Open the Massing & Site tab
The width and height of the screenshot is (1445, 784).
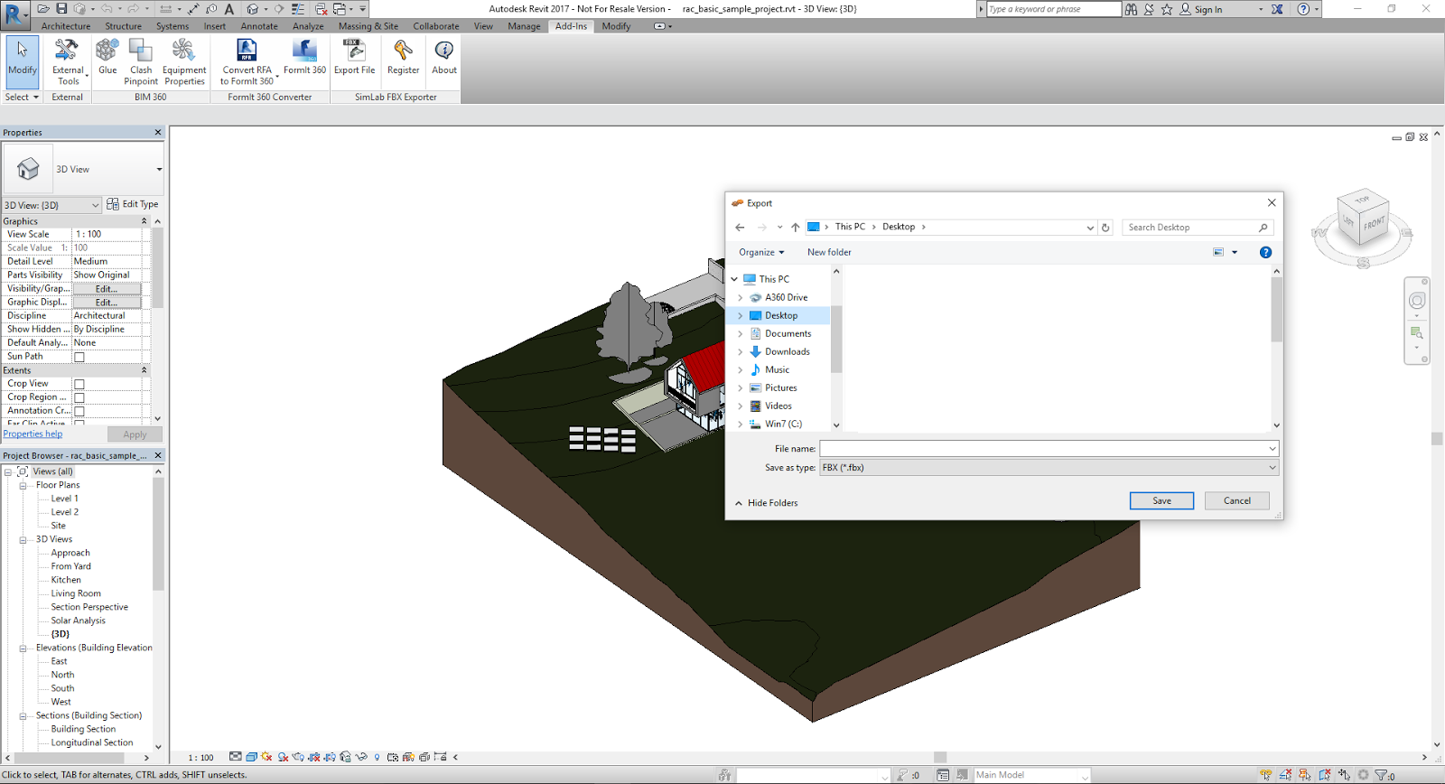(368, 26)
